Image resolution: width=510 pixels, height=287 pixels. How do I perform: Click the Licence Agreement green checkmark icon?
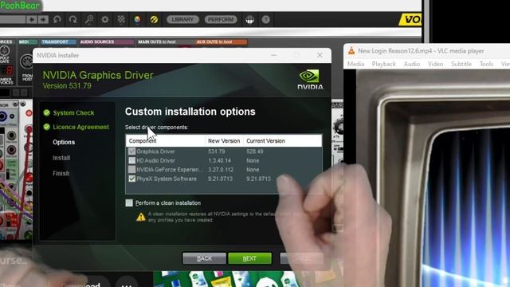(x=46, y=127)
